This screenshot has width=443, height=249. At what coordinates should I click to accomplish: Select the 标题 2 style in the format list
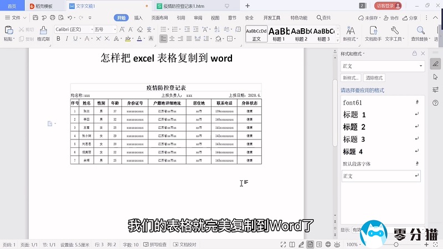click(354, 127)
